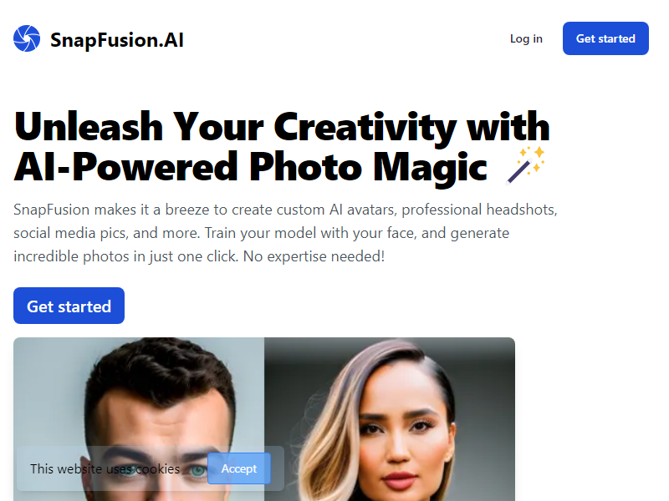Click the "AI-Powered Photo Magic" headline text
Image resolution: width=669 pixels, height=501 pixels.
click(x=250, y=166)
